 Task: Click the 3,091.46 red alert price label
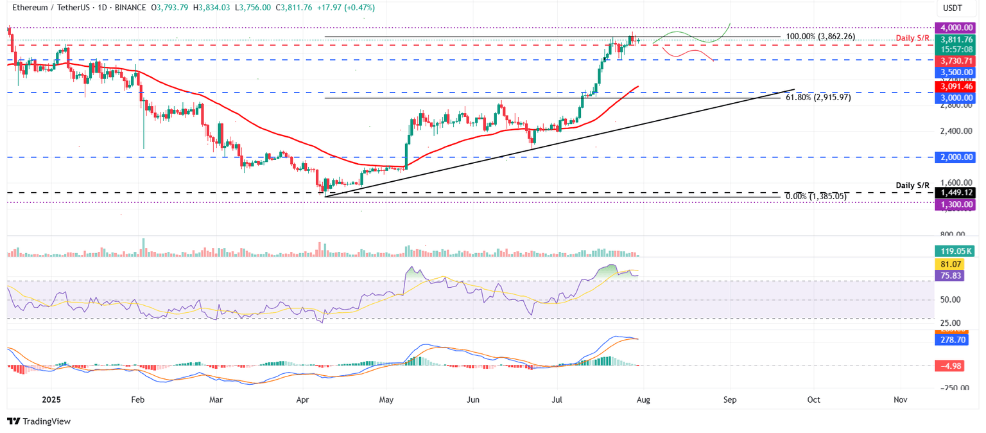[954, 85]
